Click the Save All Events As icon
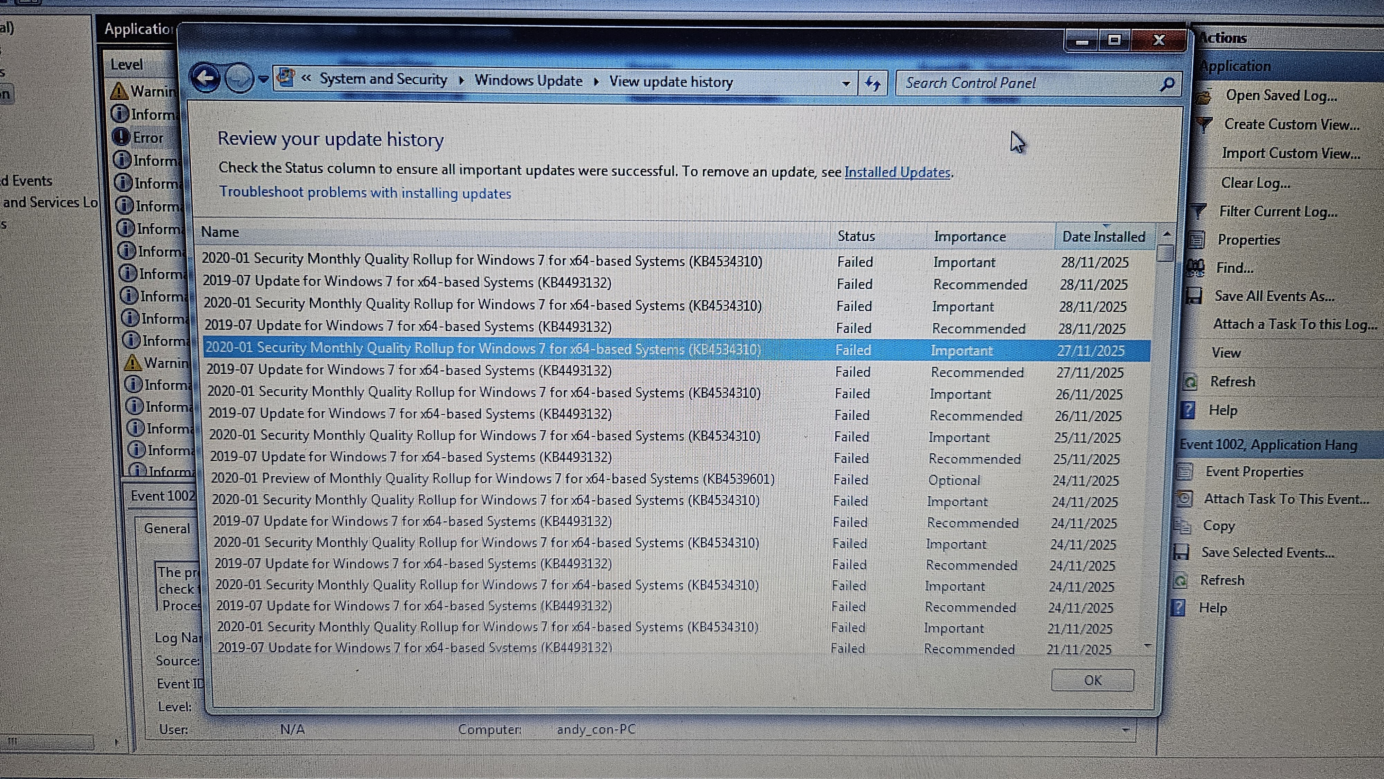 [x=1194, y=295]
